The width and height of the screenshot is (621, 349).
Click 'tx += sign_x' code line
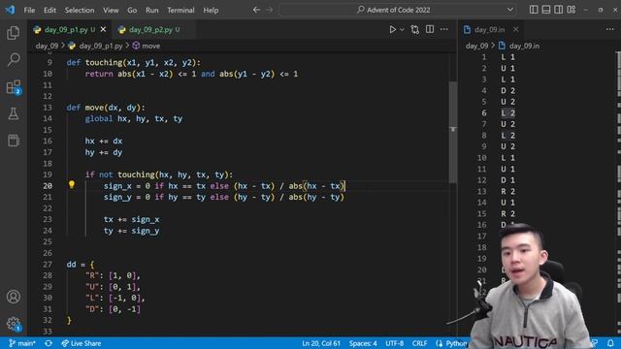pos(132,219)
